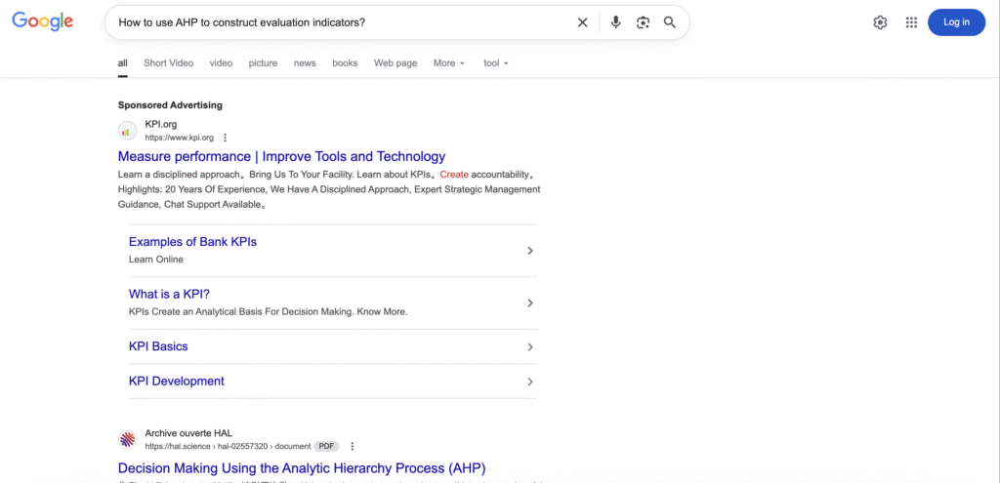
Task: Open search by image lens icon
Action: pos(643,22)
